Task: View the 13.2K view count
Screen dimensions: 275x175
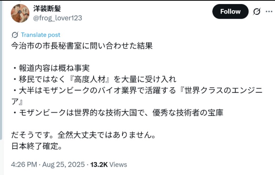Action: click(99, 164)
